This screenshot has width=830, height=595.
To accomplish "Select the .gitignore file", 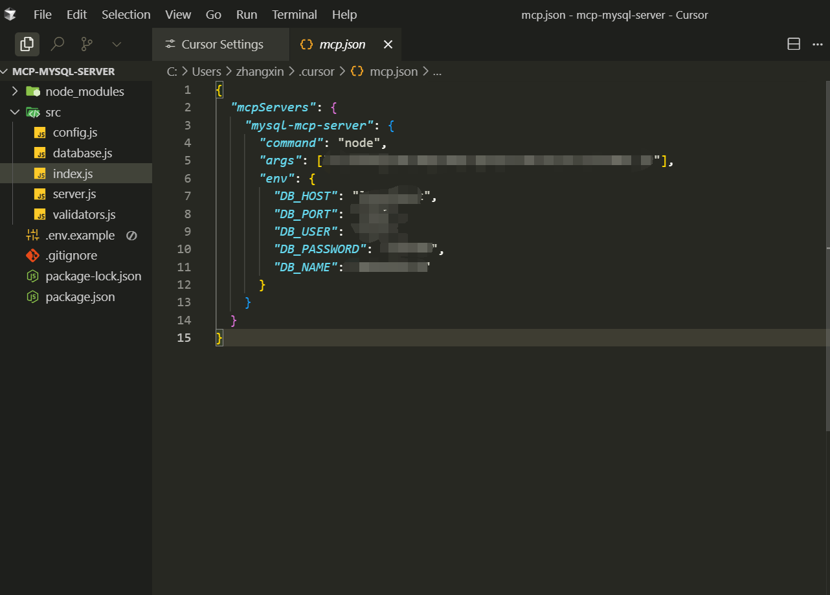I will [71, 256].
